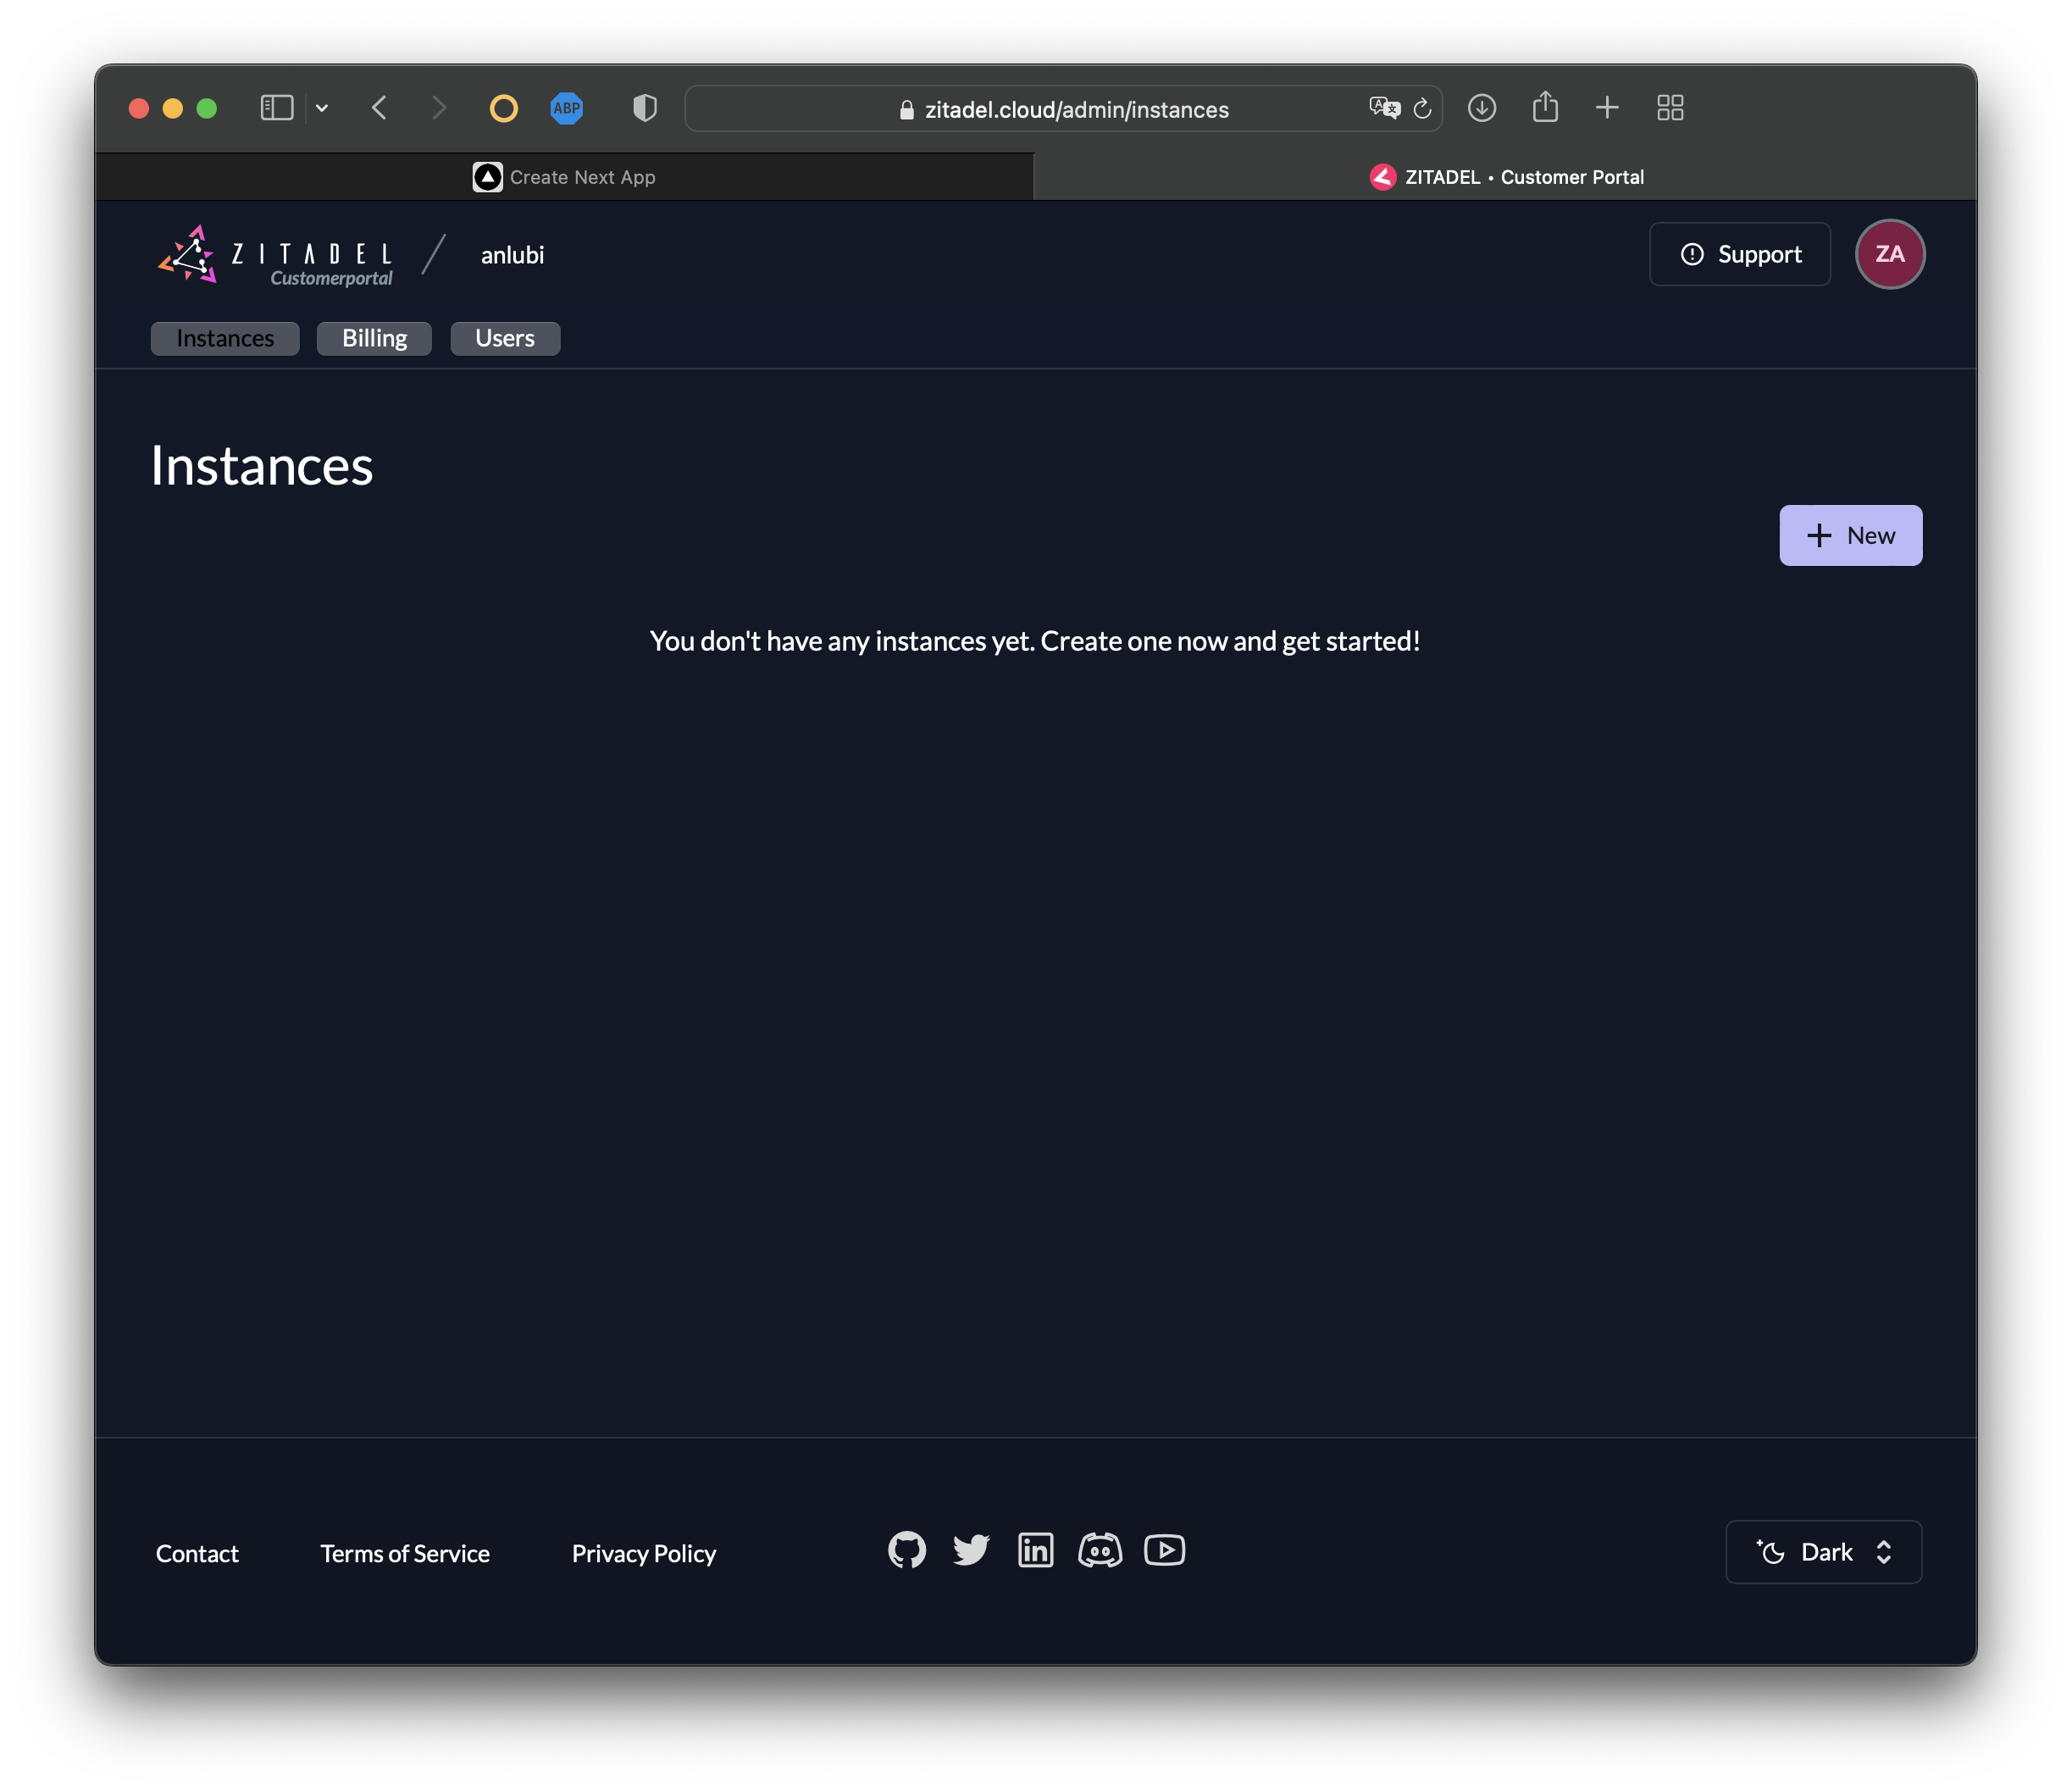2072x1791 pixels.
Task: Open the YouTube icon link
Action: [x=1164, y=1550]
